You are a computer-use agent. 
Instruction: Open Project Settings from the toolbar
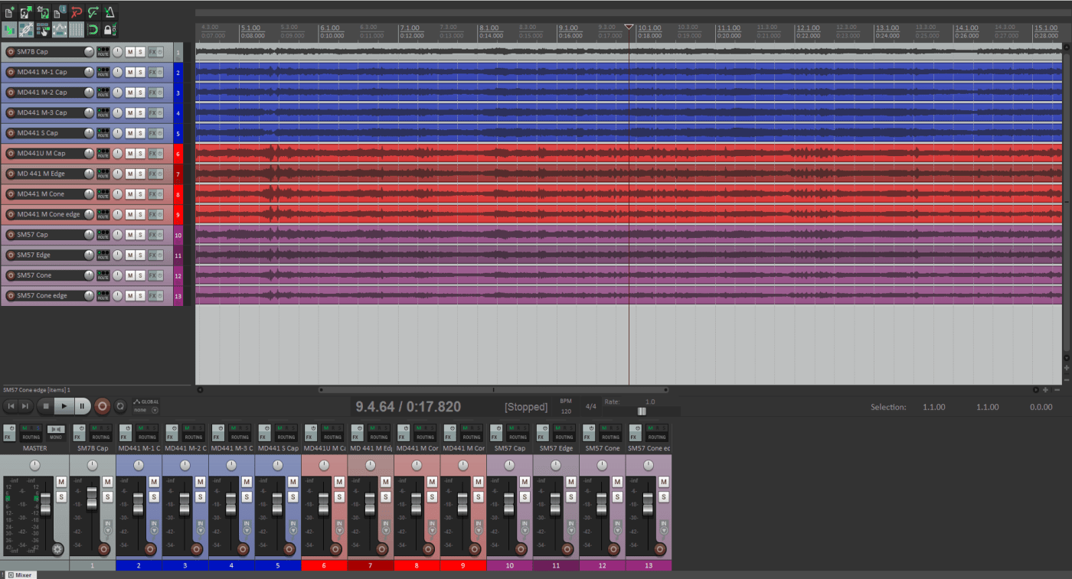tap(60, 12)
